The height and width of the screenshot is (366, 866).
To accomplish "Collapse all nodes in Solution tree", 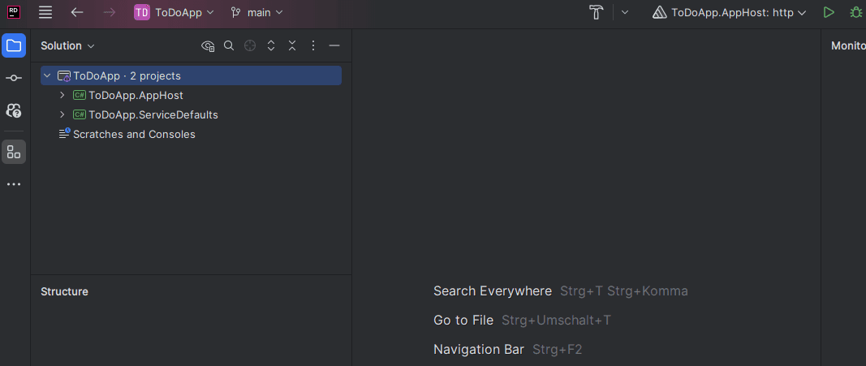I will pos(292,45).
